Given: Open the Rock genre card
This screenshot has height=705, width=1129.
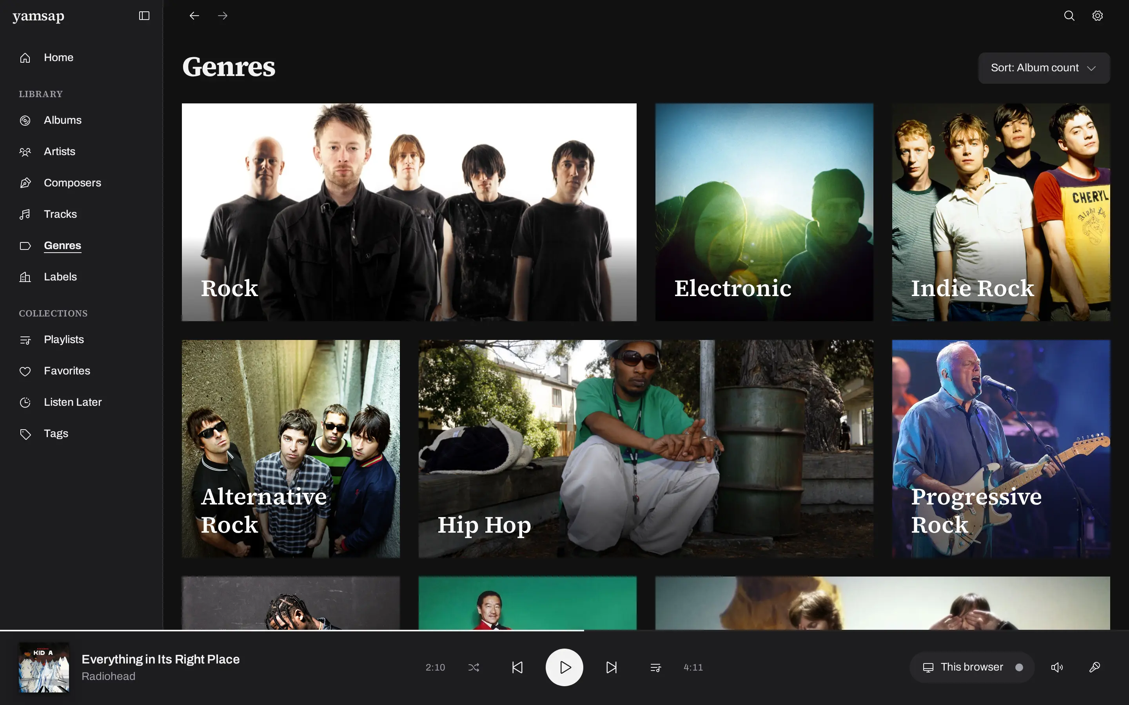Looking at the screenshot, I should pyautogui.click(x=409, y=212).
